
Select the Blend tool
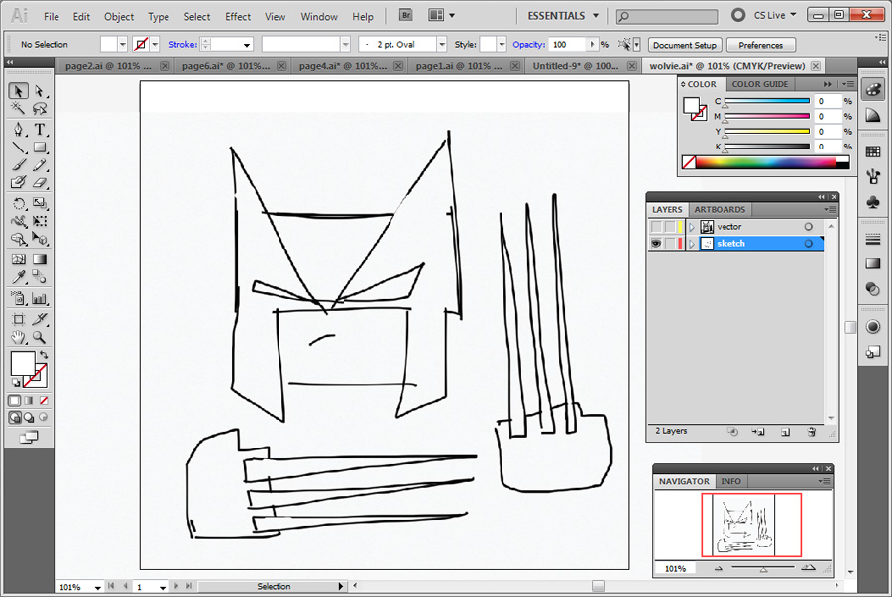click(x=40, y=277)
